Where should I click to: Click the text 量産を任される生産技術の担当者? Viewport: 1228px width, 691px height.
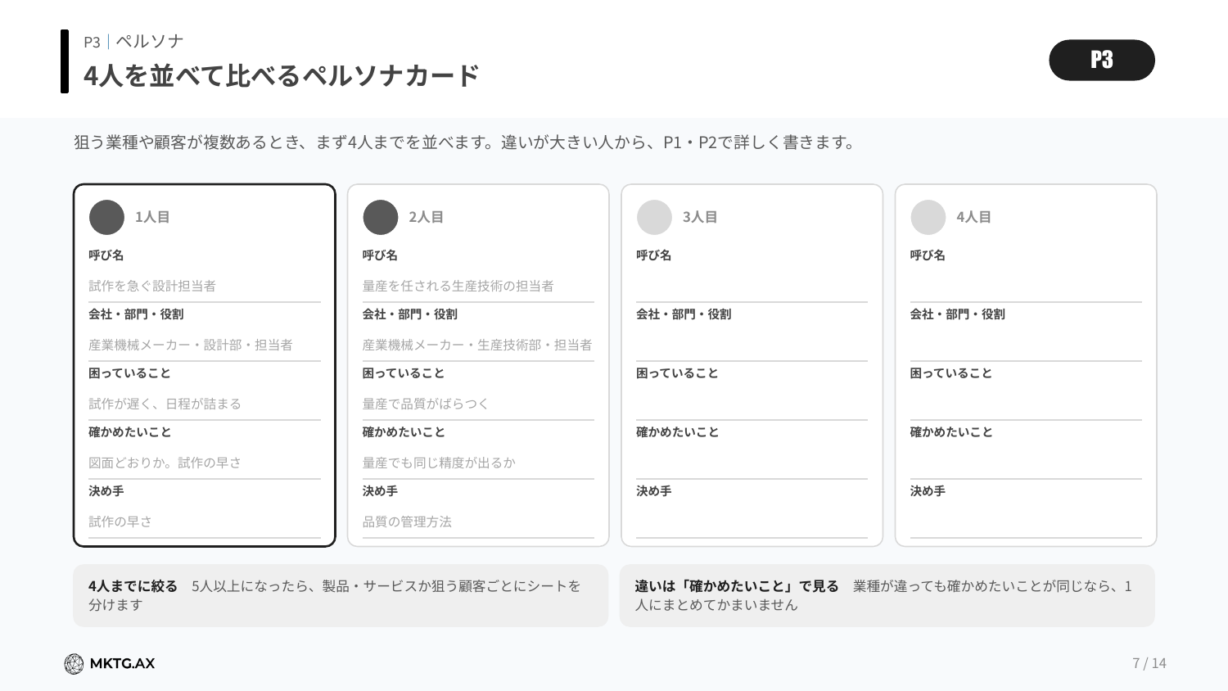pyautogui.click(x=458, y=286)
